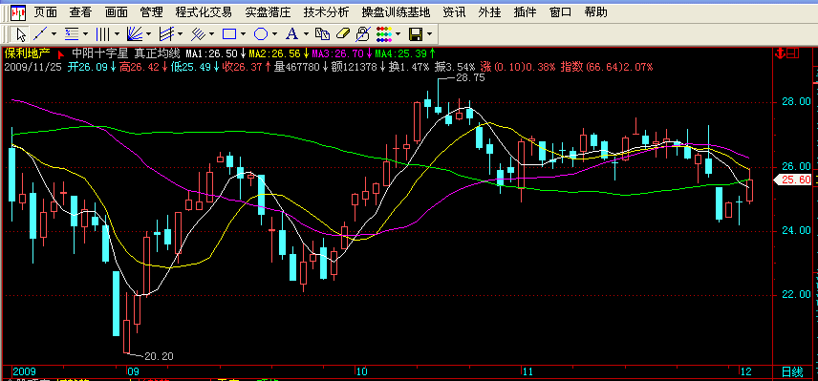The height and width of the screenshot is (381, 818).
Task: Select the parallel channel lines tool
Action: [198, 35]
